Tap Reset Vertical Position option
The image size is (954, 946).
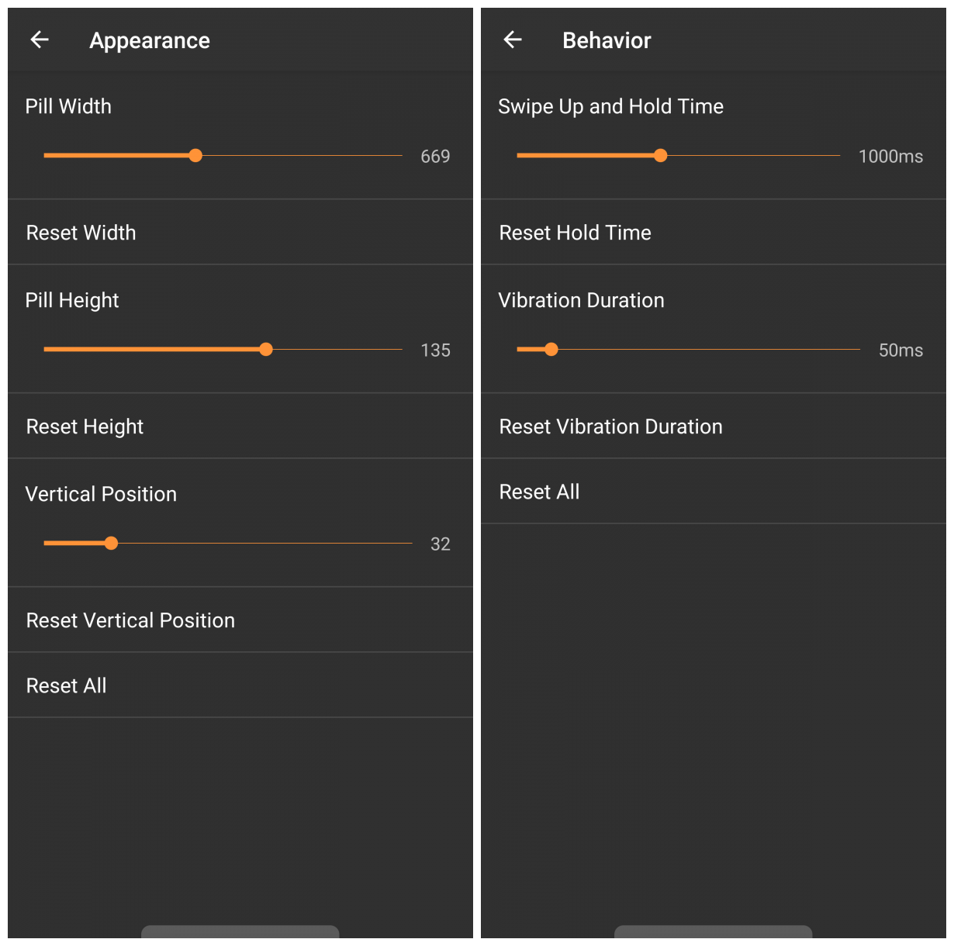click(x=240, y=620)
